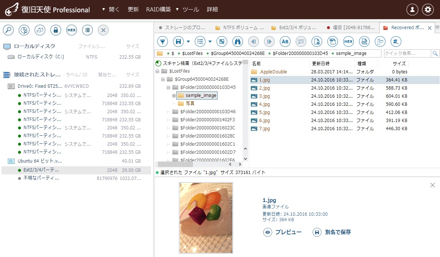
Task: Select file 7.jpg in list
Action: 344,129
